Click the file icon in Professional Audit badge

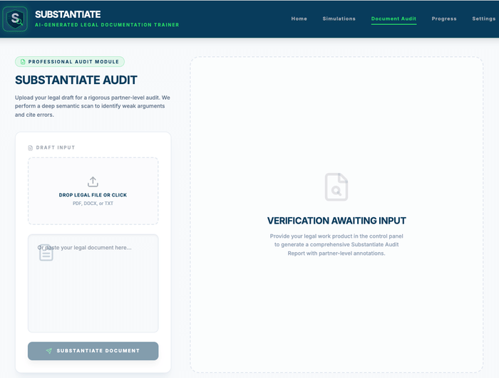click(x=23, y=62)
